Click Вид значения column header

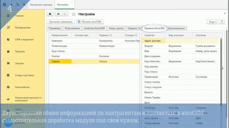point(179,35)
